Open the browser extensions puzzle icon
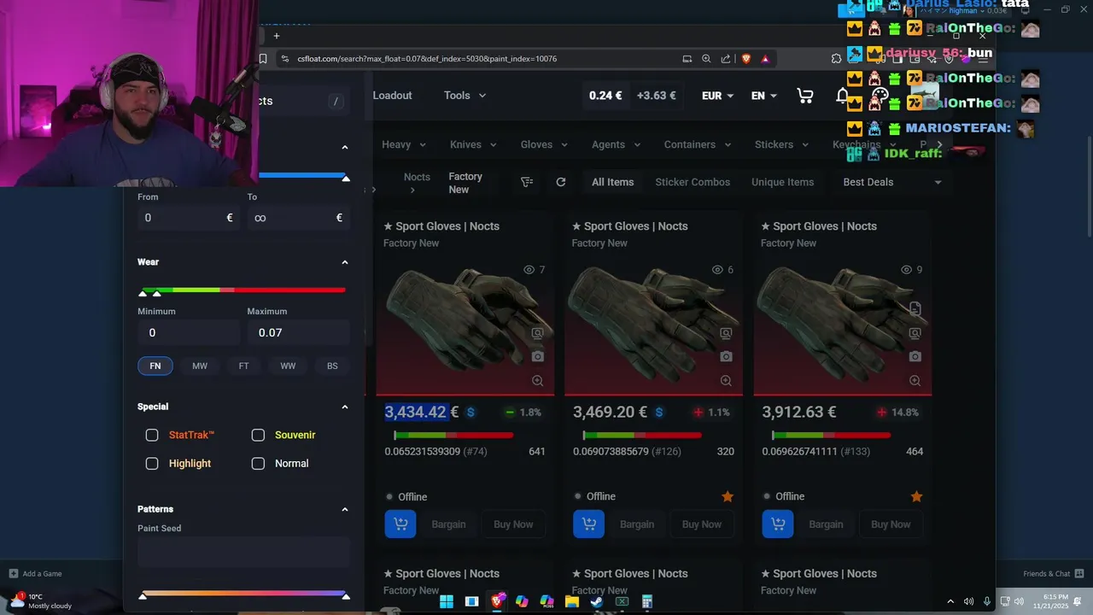Screen dimensions: 1093x615 click(836, 59)
